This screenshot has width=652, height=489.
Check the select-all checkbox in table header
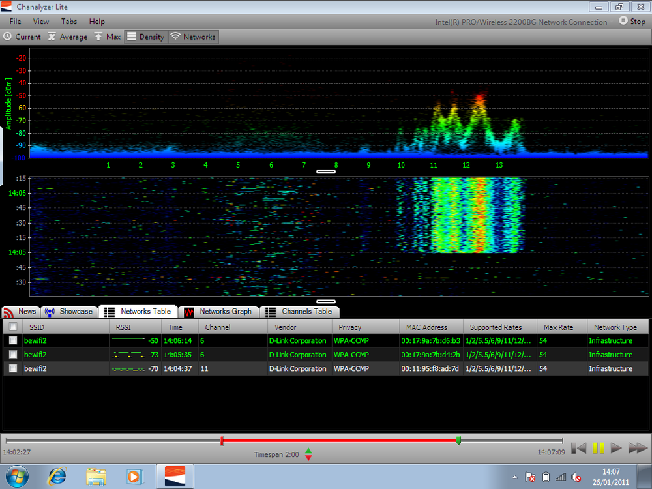pos(13,327)
